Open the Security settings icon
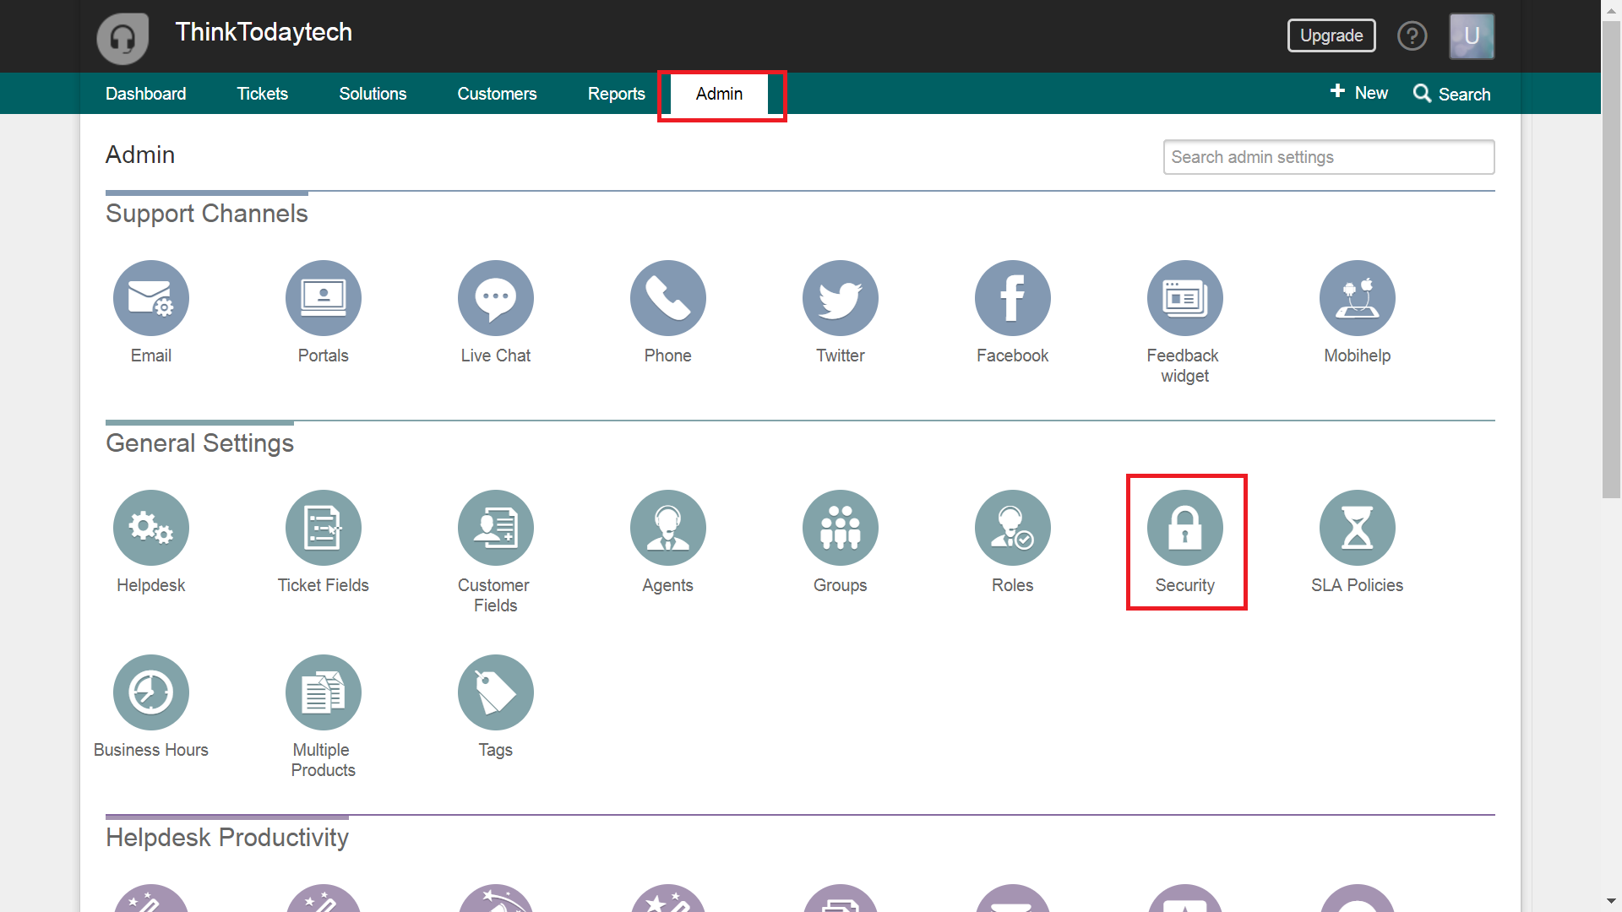This screenshot has width=1622, height=912. pyautogui.click(x=1185, y=528)
